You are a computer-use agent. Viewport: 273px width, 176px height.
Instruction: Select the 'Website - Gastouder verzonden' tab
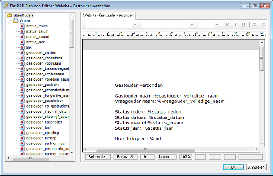tap(109, 15)
